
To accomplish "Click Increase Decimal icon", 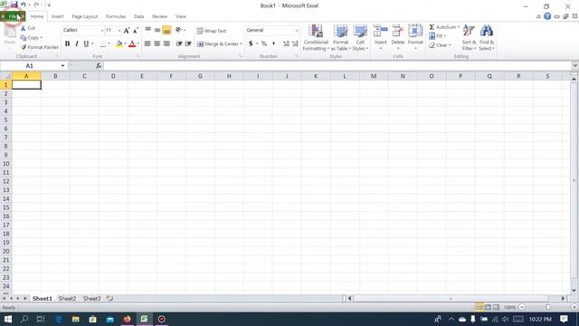I will pyautogui.click(x=286, y=44).
